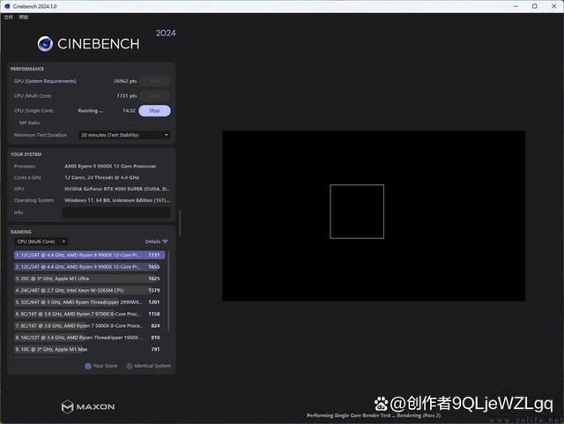Click the 12 Cores, 24 Threads text
The width and height of the screenshot is (564, 424).
click(x=102, y=177)
